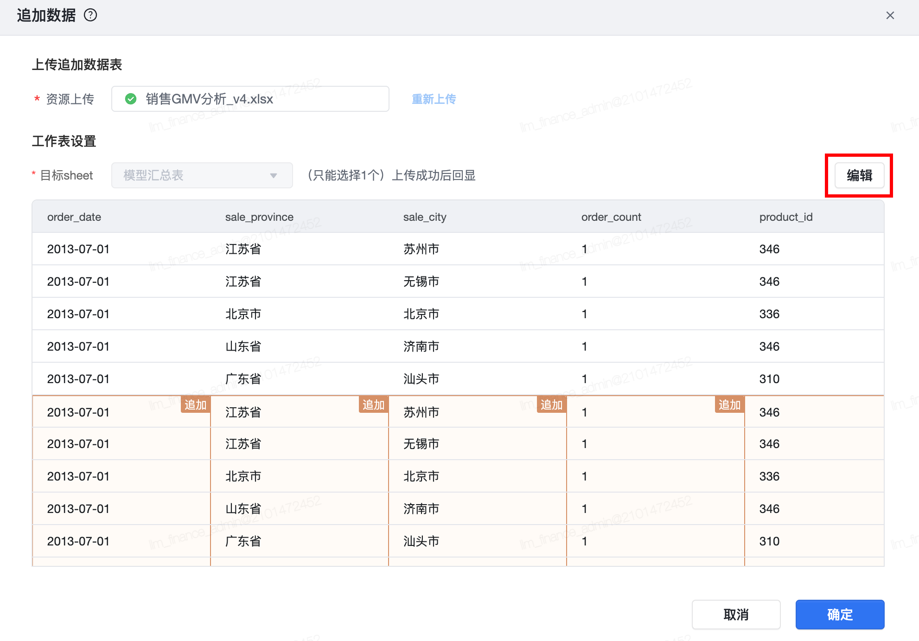Click the 确定 button
This screenshot has width=919, height=641.
[x=840, y=615]
